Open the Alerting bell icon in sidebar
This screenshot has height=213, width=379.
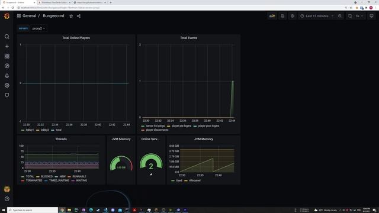[7, 76]
